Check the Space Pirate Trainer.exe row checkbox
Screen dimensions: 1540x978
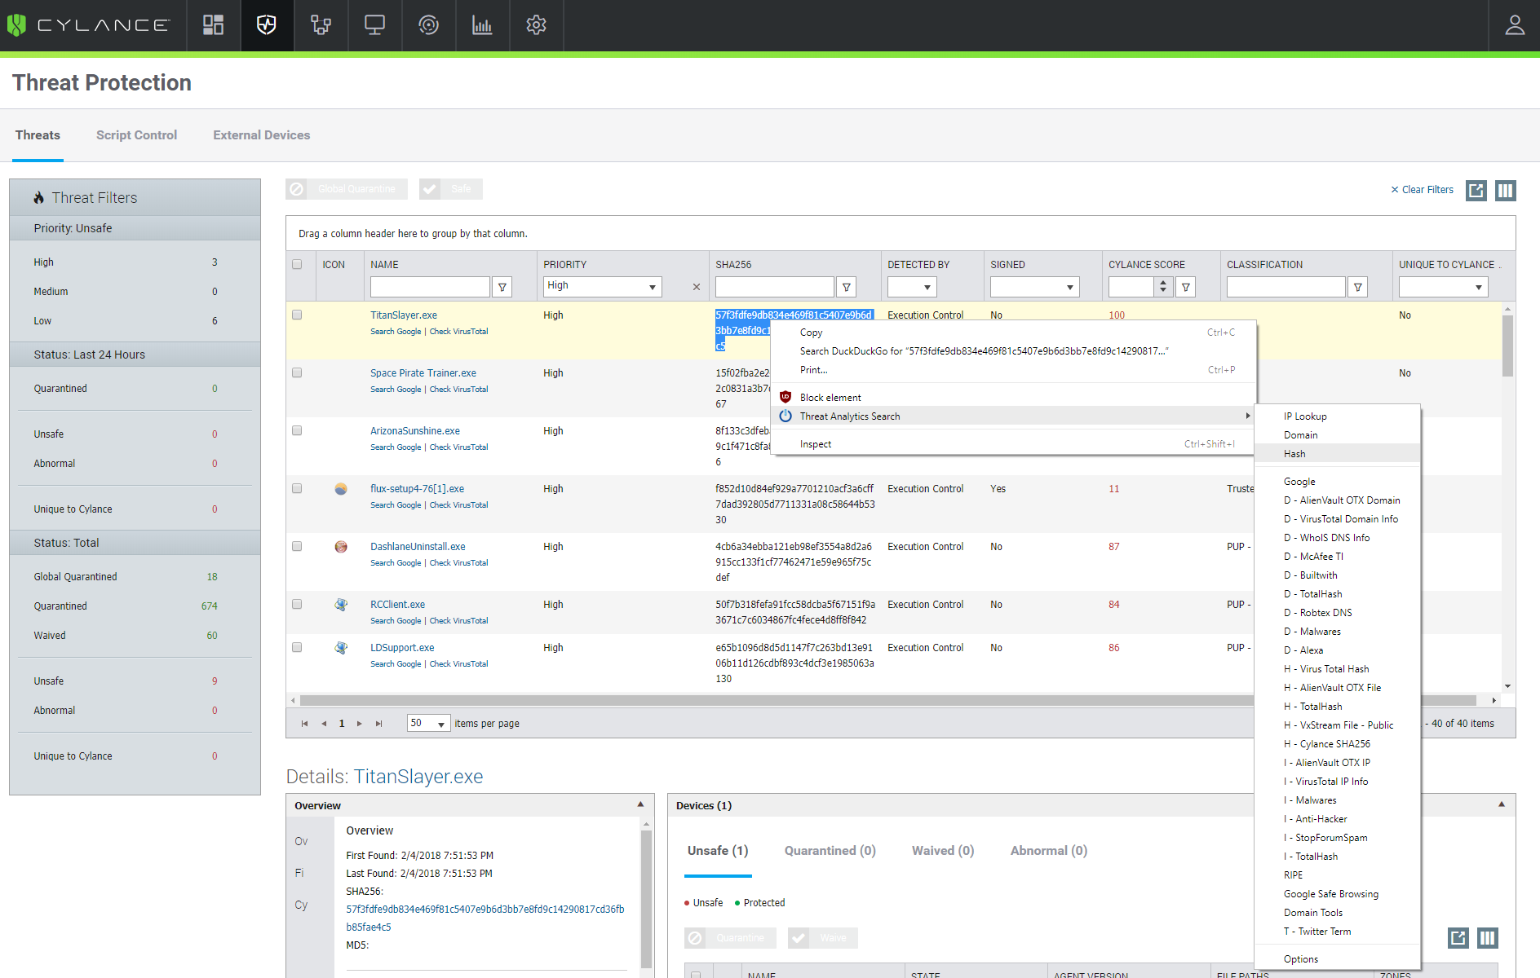297,372
